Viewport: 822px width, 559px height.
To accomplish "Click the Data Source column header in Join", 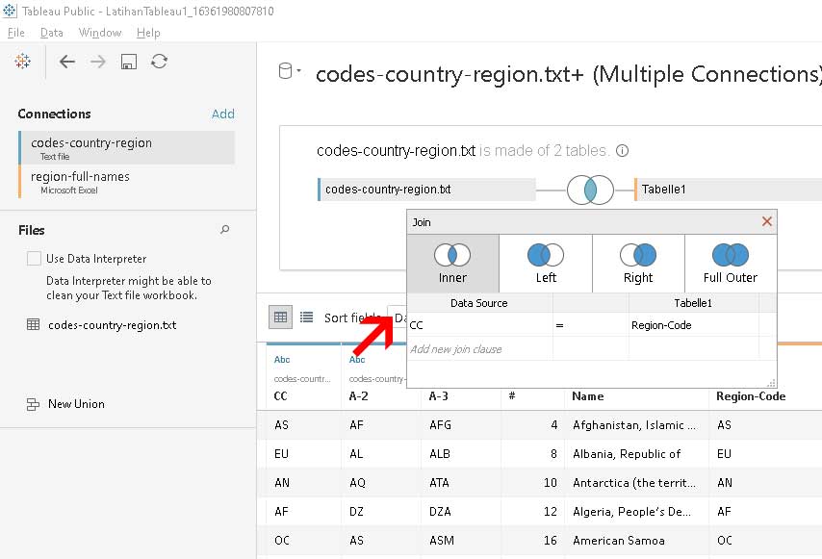I will tap(479, 303).
